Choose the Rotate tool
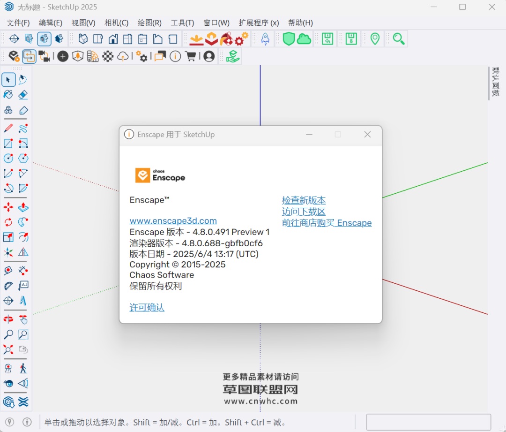The width and height of the screenshot is (506, 432). click(8, 222)
